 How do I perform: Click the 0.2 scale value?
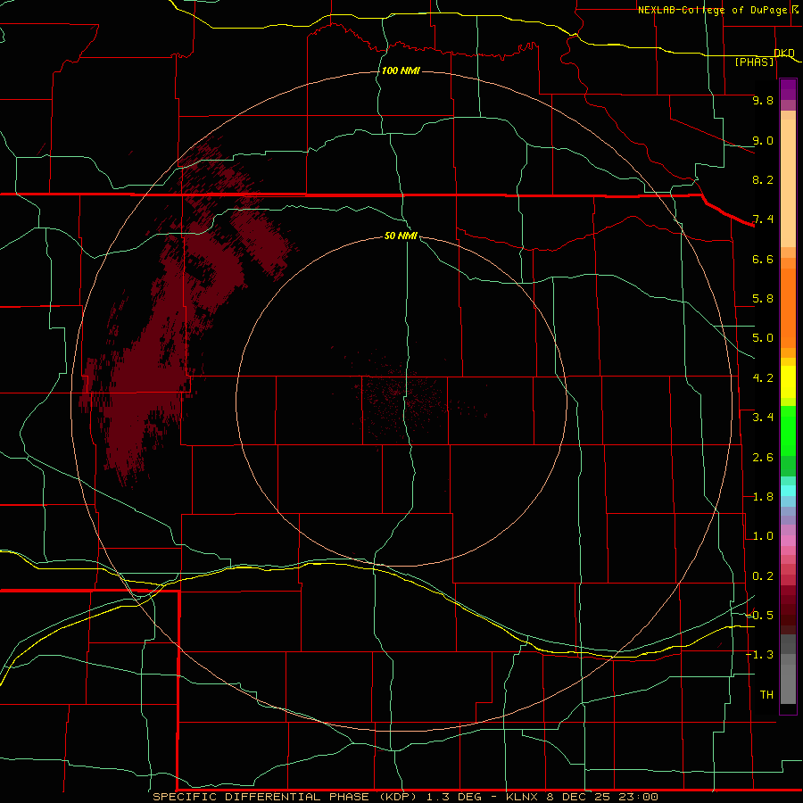pos(763,576)
